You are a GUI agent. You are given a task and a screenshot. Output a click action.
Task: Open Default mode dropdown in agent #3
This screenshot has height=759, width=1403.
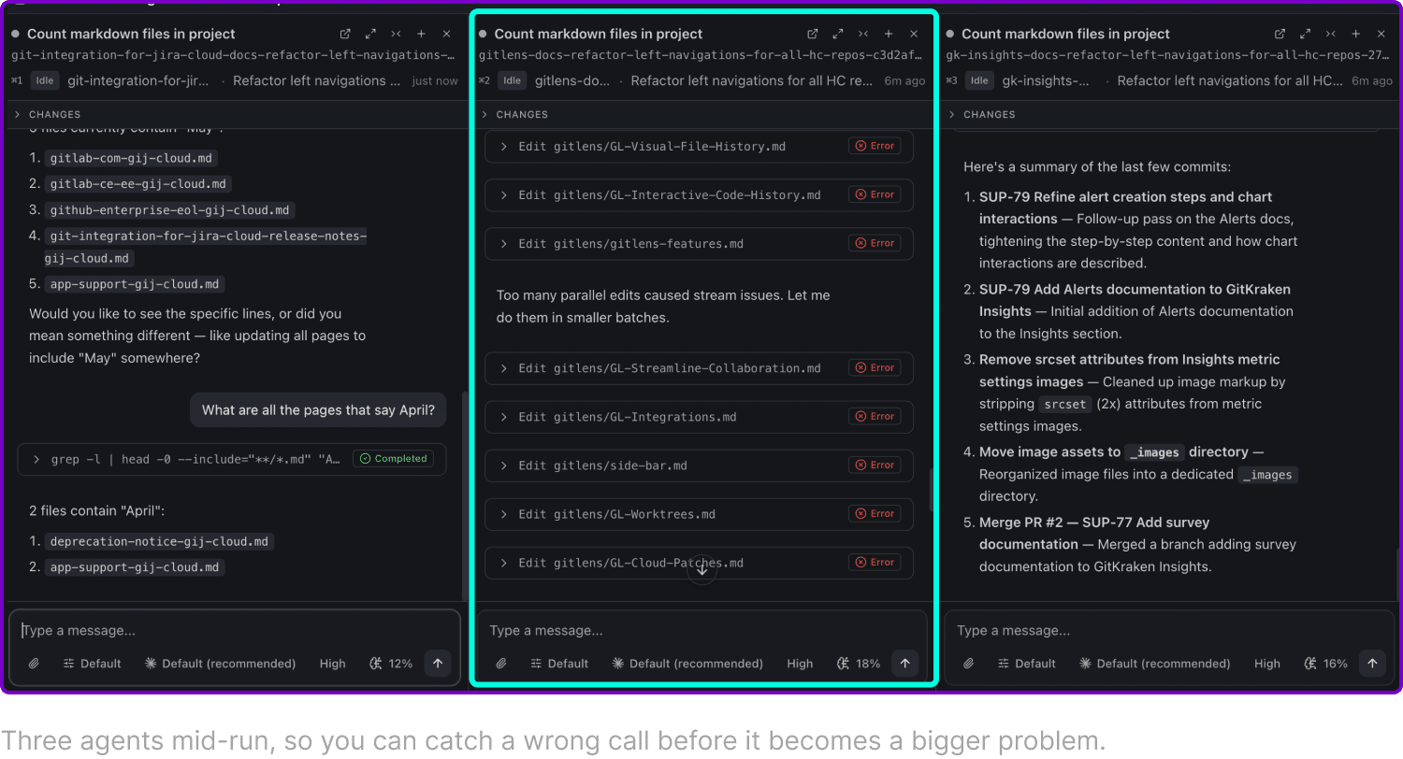1027,664
